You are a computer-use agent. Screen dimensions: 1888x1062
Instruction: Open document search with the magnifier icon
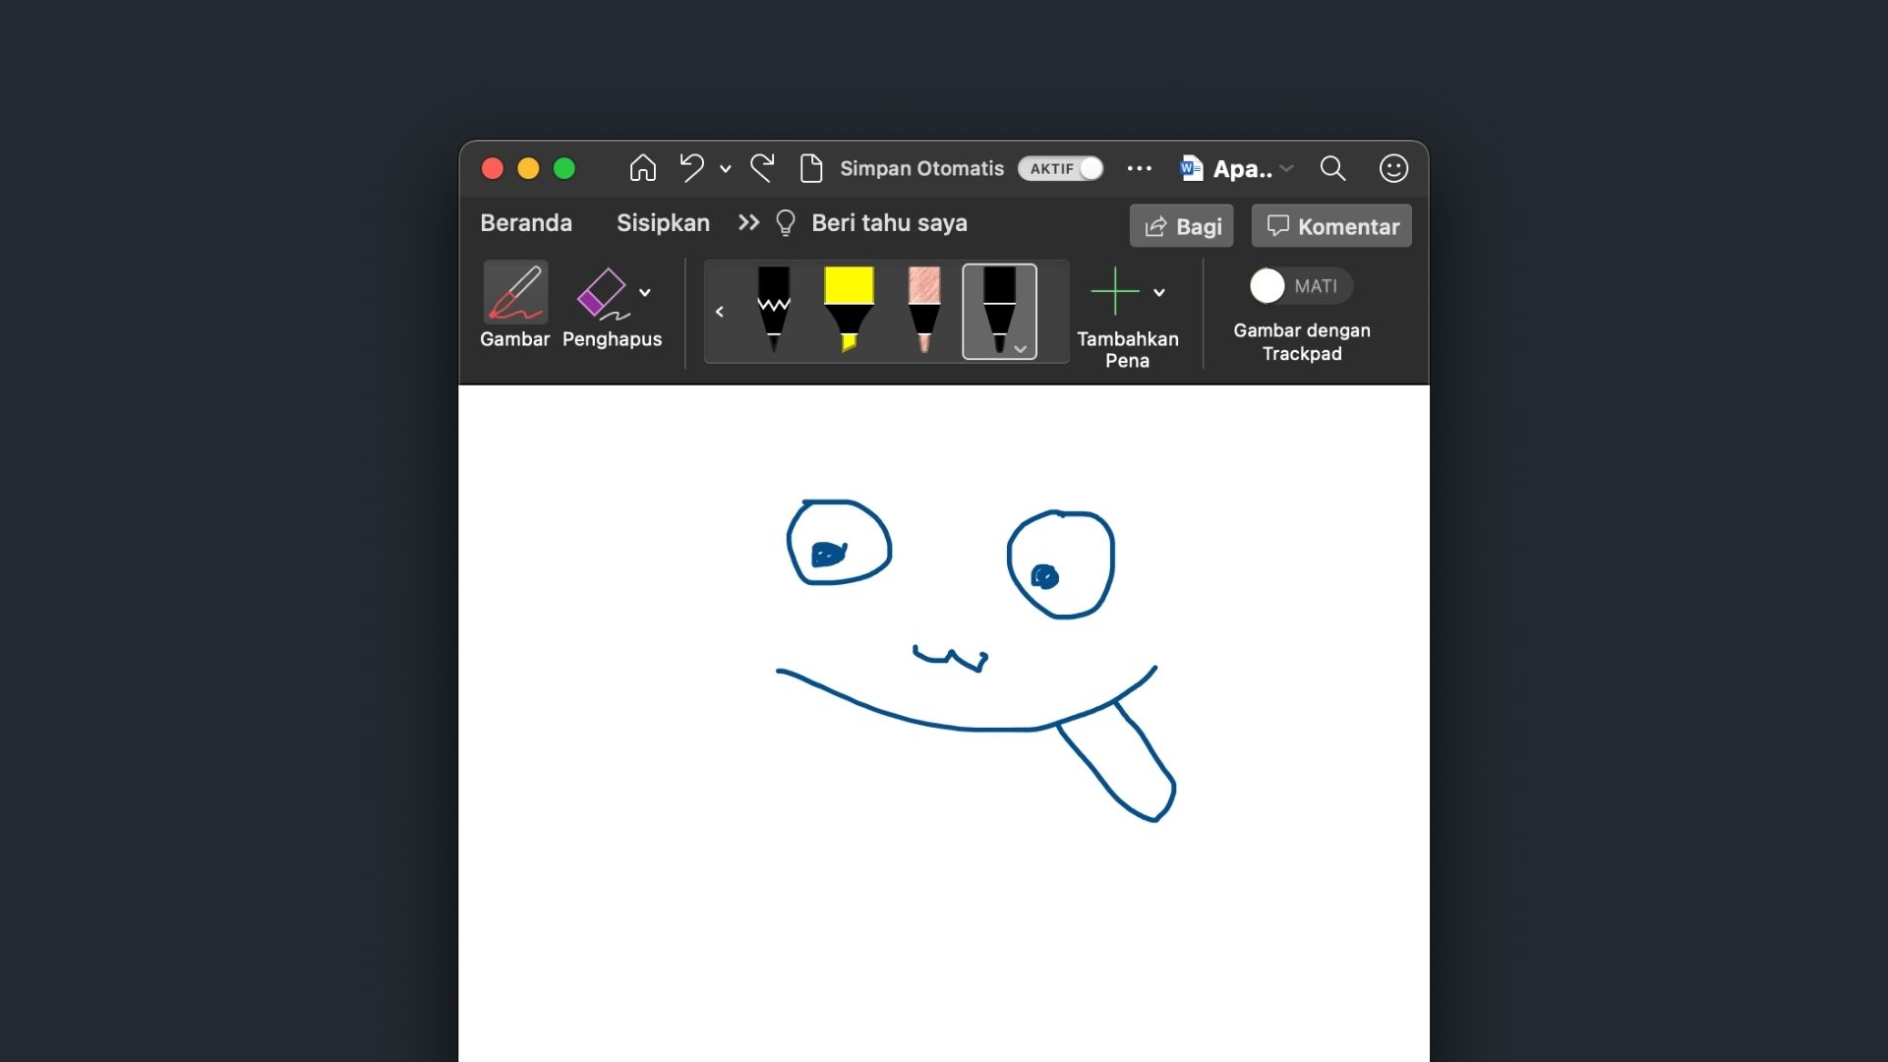tap(1333, 168)
